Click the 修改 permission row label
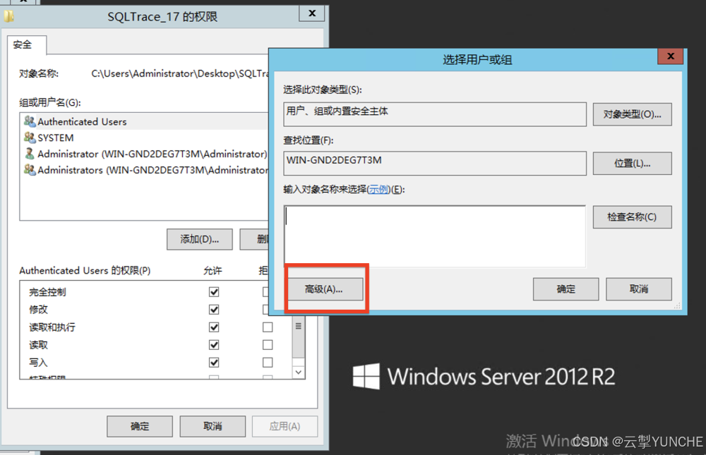The image size is (706, 455). point(38,310)
